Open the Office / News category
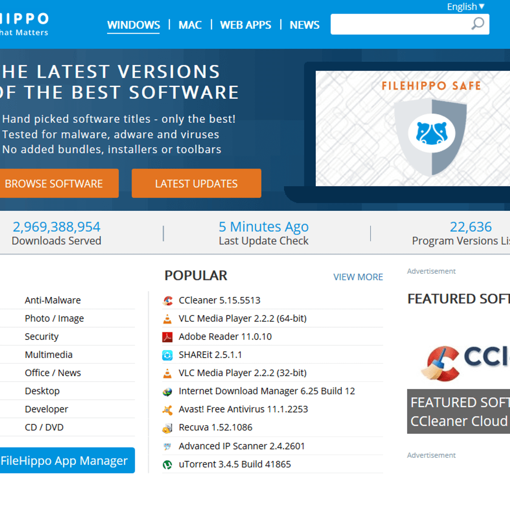510x510 pixels. click(x=53, y=373)
